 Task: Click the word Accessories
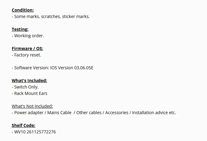tap(117, 113)
